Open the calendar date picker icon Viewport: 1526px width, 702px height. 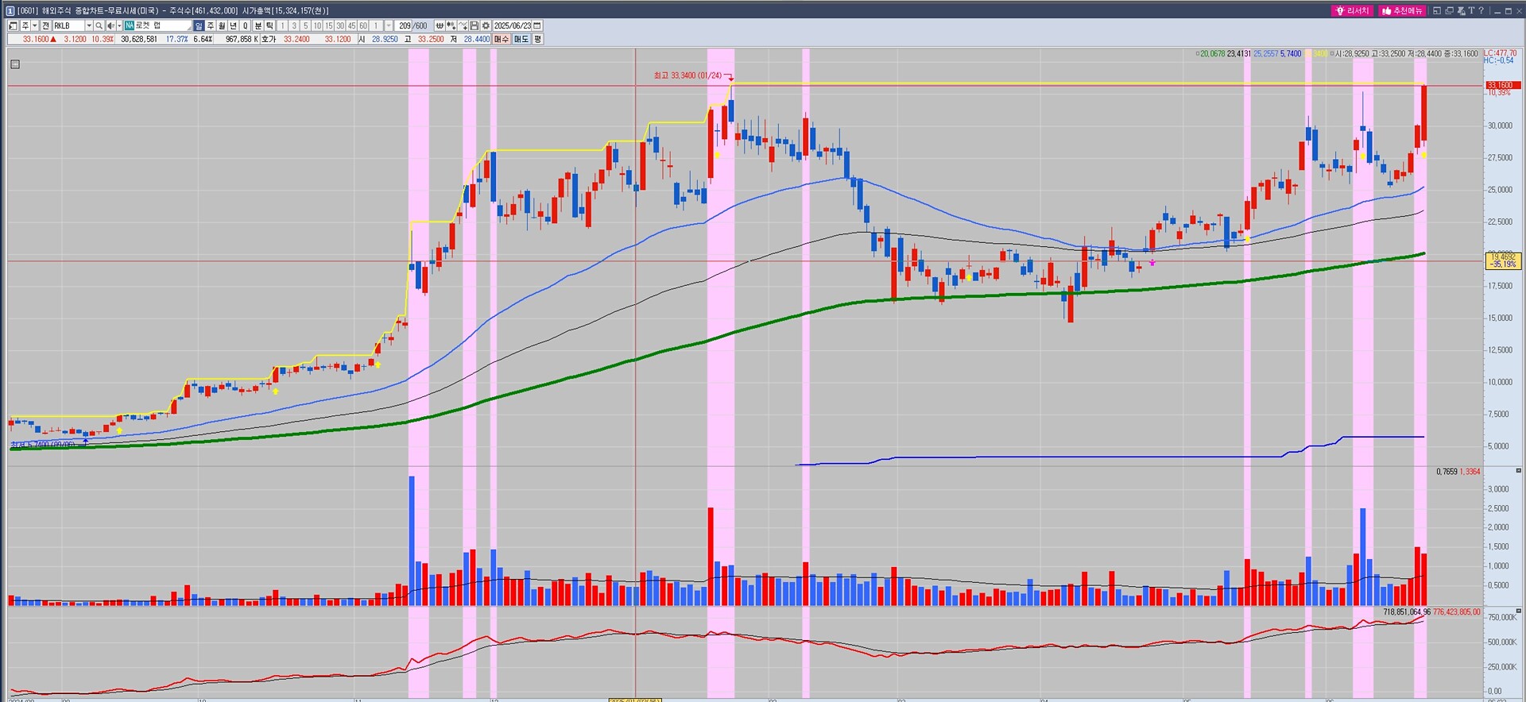pyautogui.click(x=537, y=25)
